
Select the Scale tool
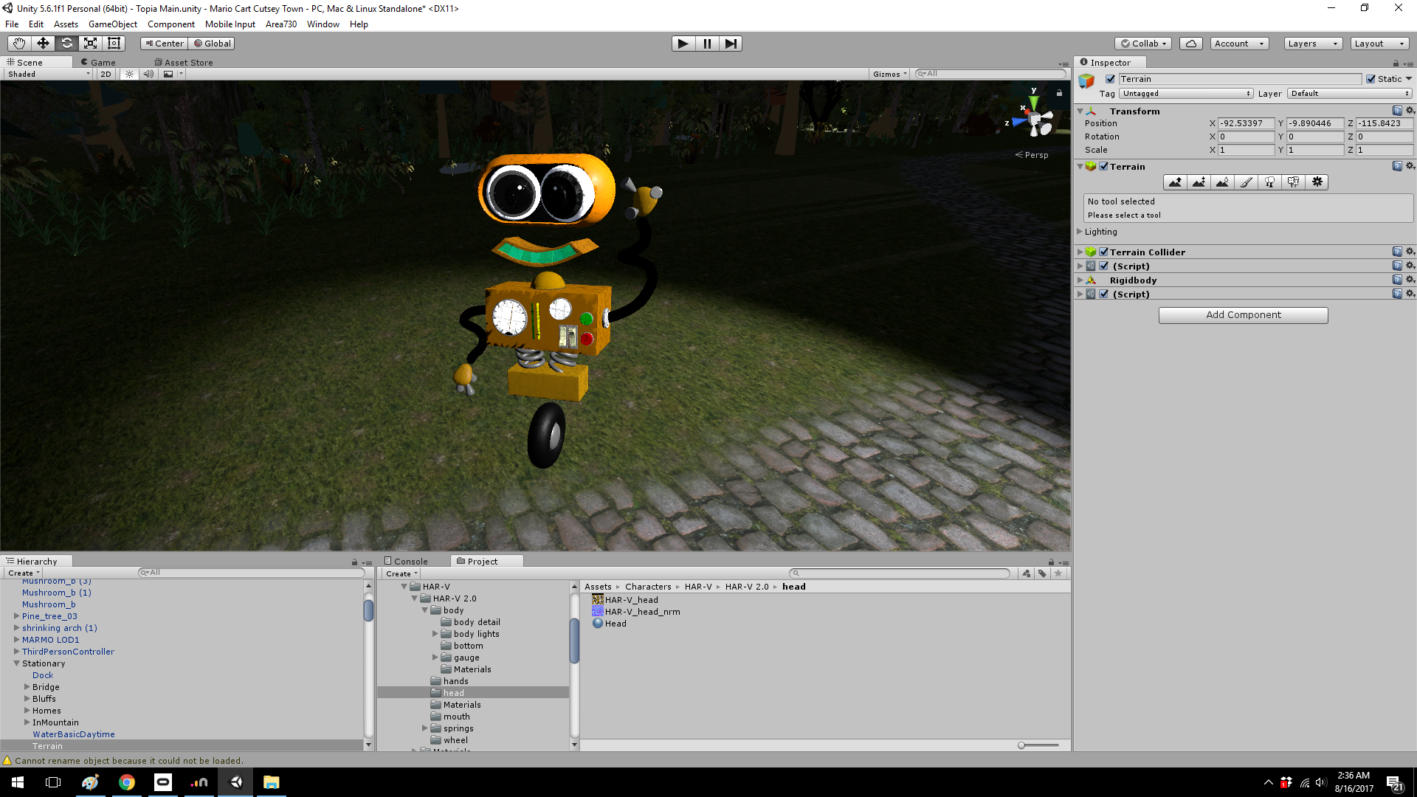(x=90, y=44)
